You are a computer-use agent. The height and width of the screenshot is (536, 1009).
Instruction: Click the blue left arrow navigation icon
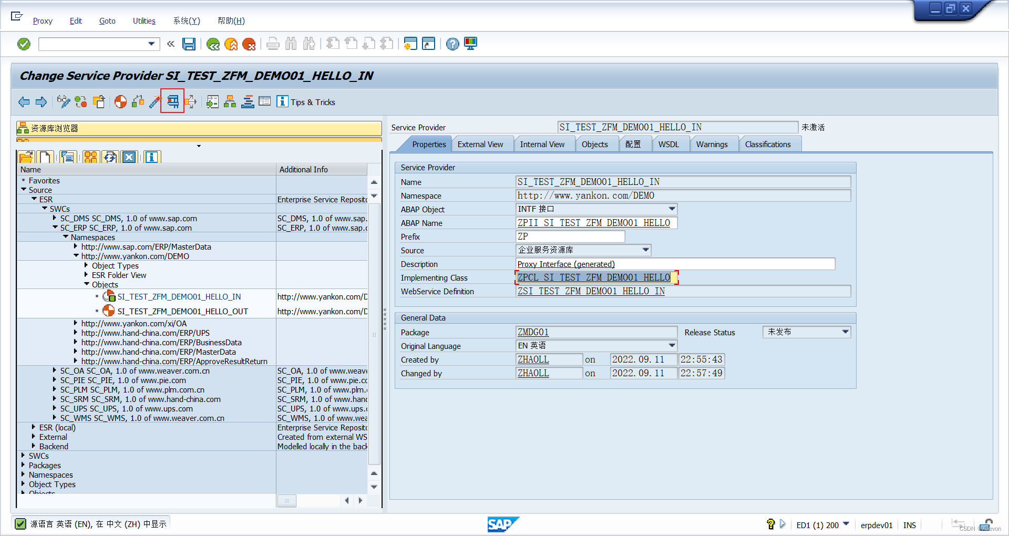pyautogui.click(x=24, y=102)
